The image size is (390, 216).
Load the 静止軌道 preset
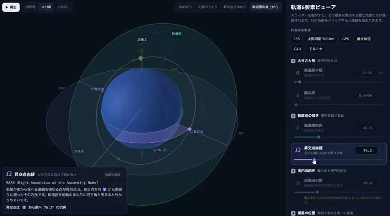[x=364, y=39]
